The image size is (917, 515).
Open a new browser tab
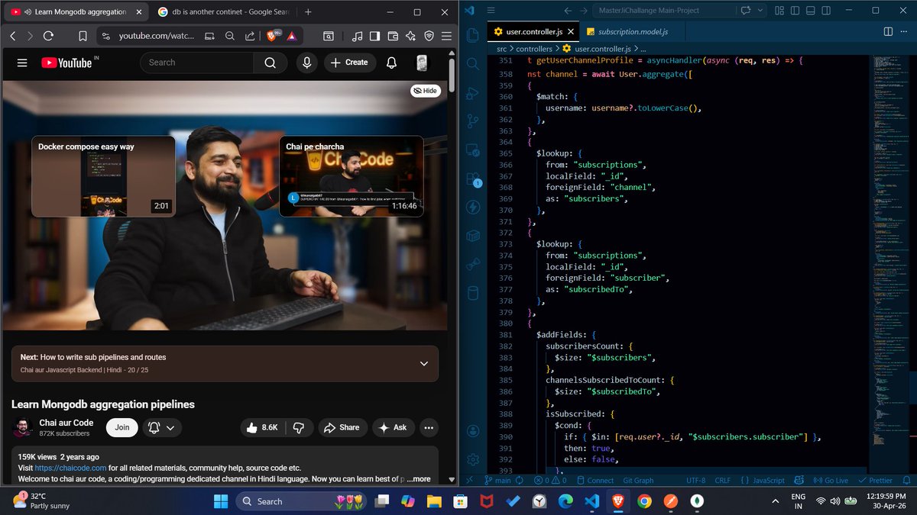click(308, 12)
